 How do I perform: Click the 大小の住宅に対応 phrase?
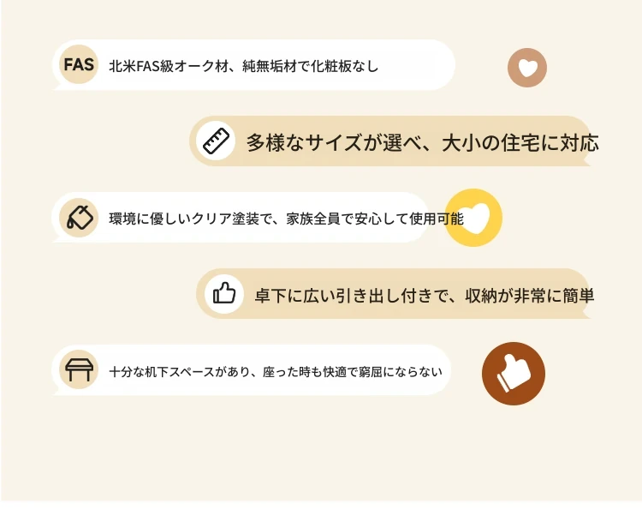tap(520, 143)
